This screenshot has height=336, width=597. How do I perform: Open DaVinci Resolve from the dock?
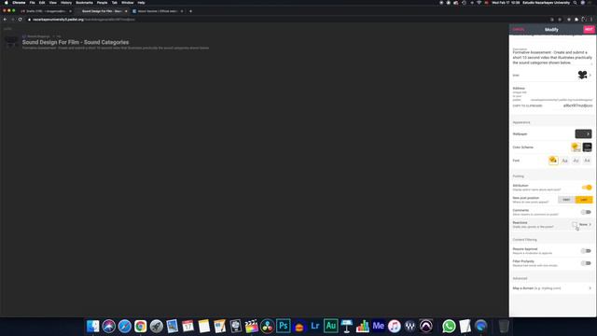pos(268,326)
